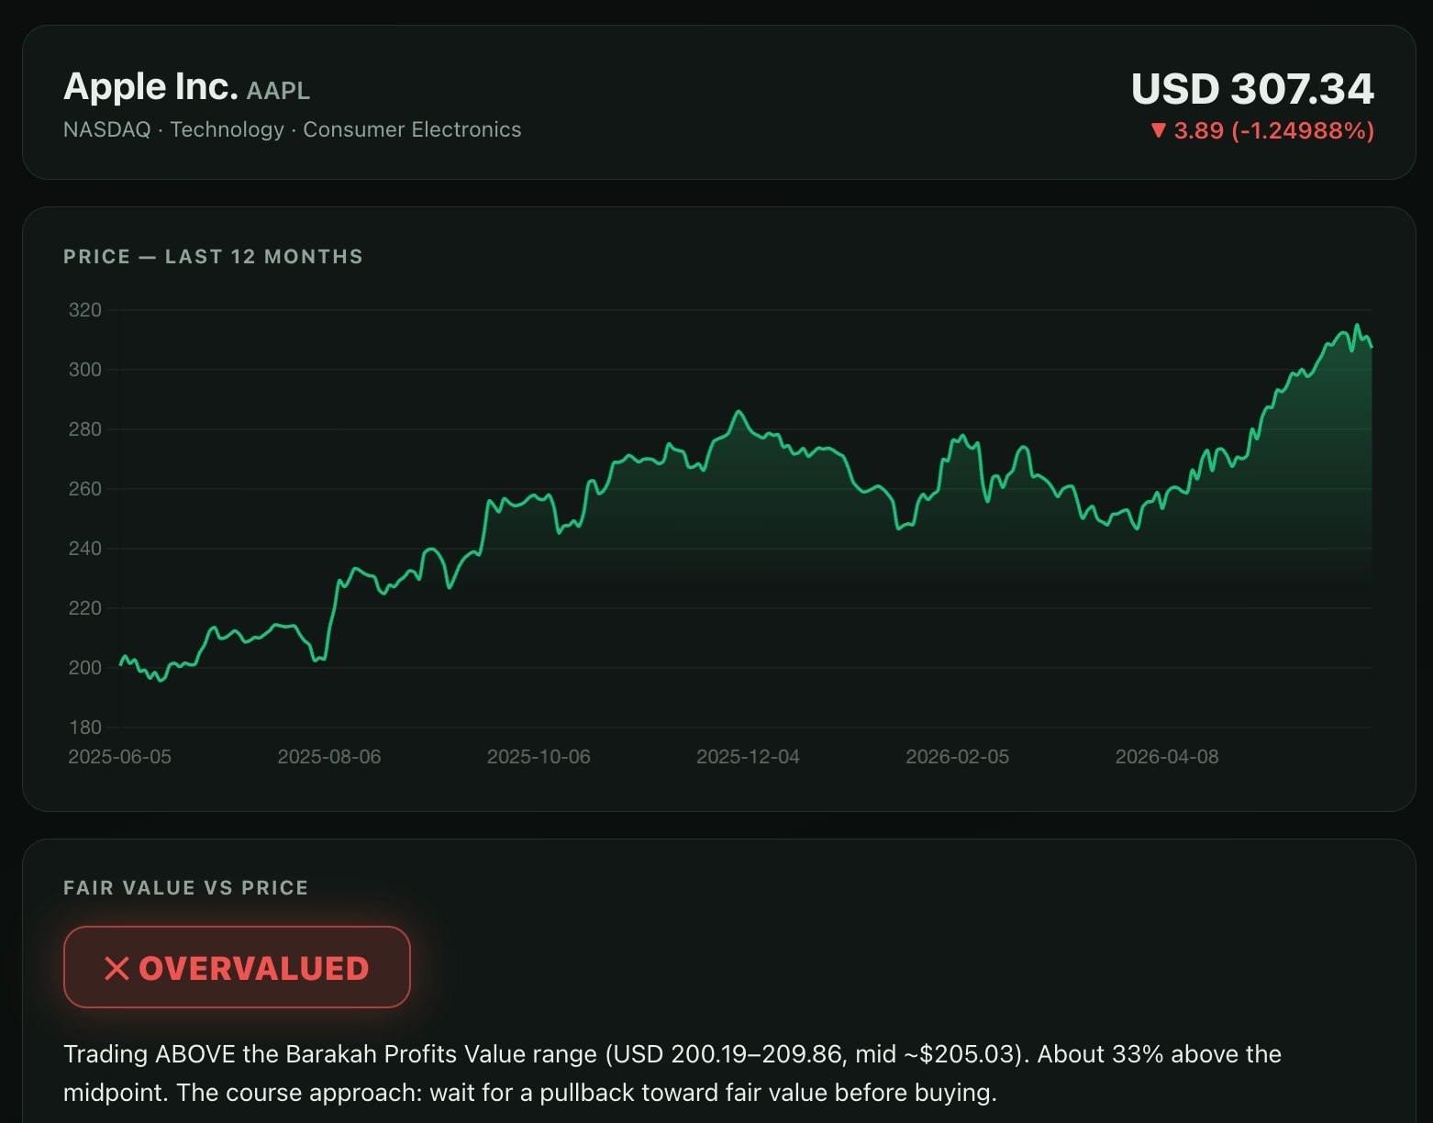Click the PRICE — LAST 12 MONTHS heading
The image size is (1433, 1123).
tap(213, 257)
